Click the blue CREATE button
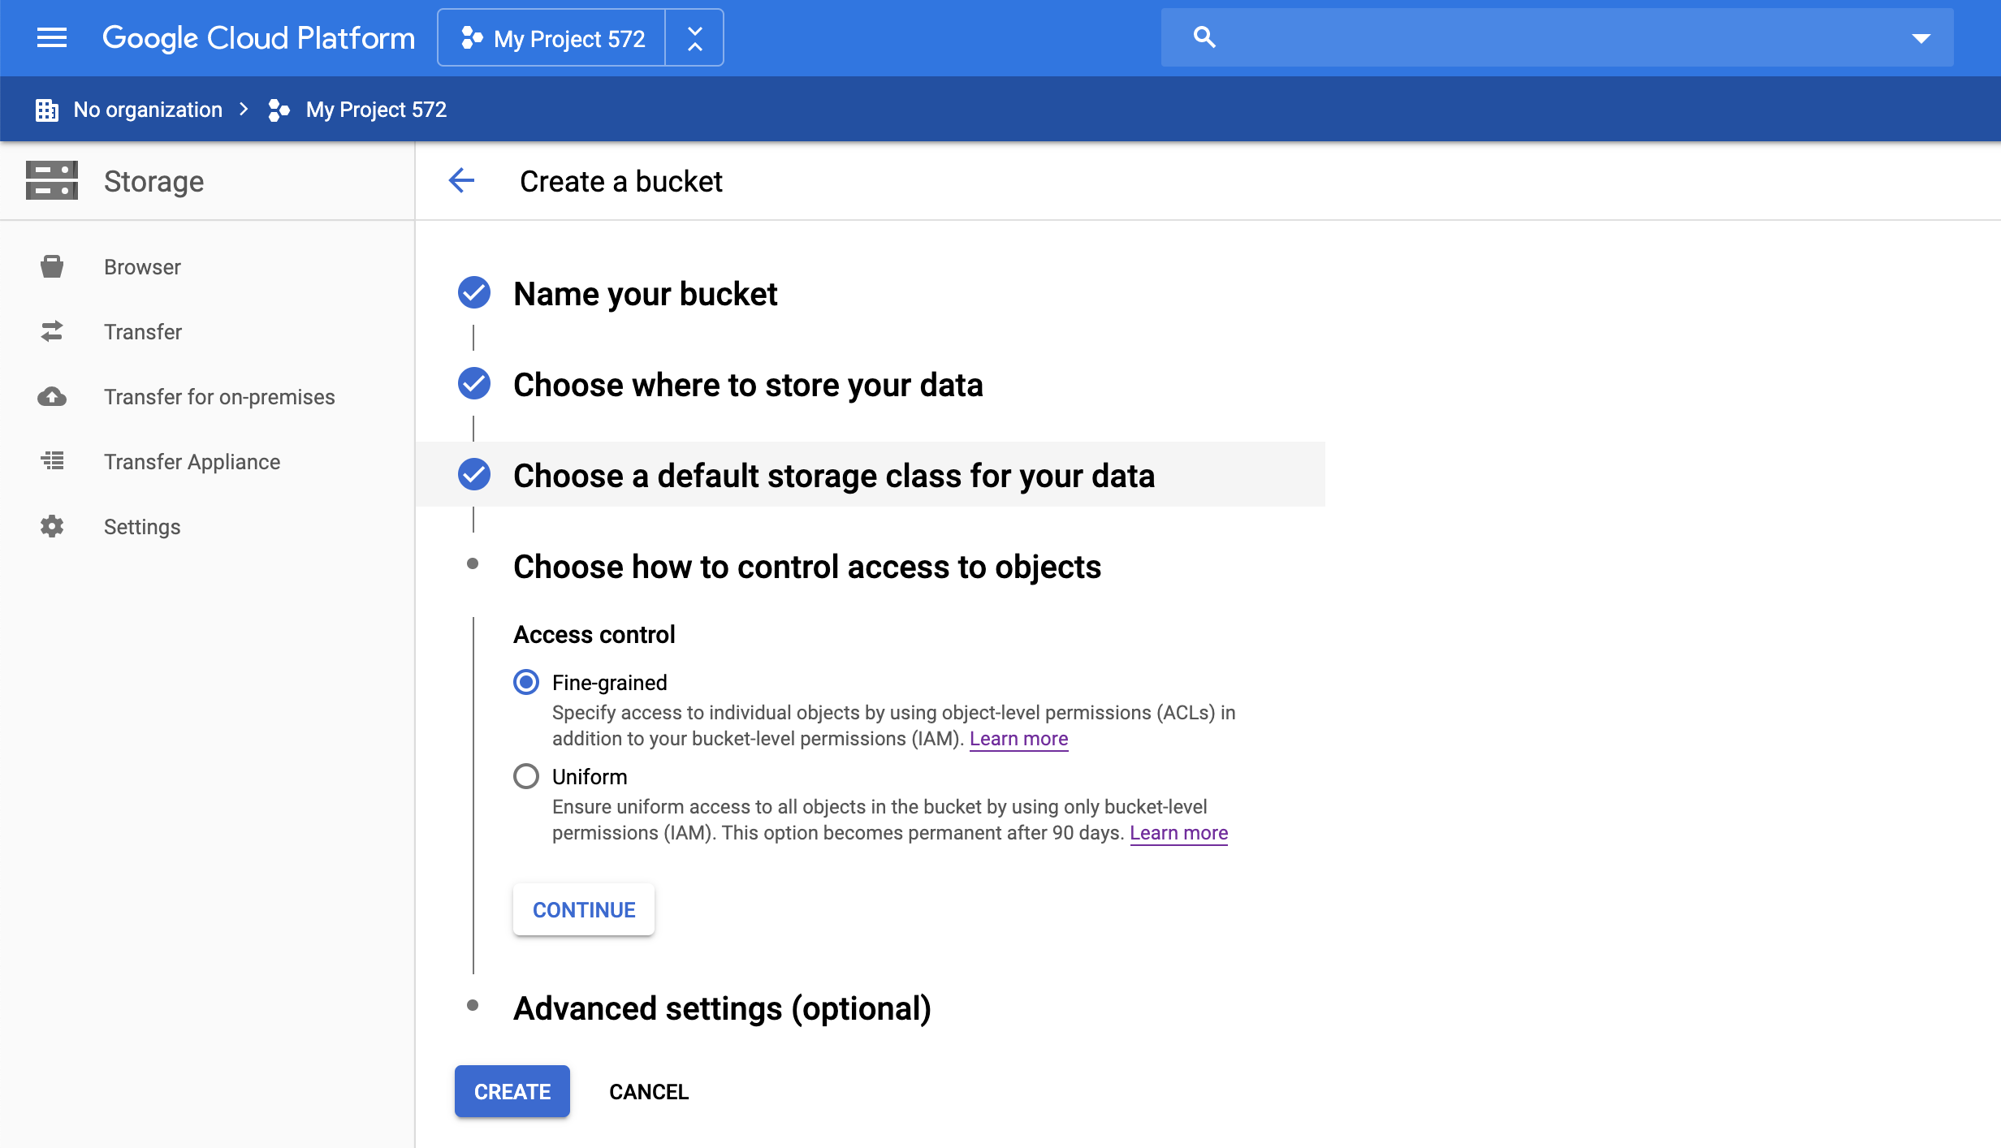The height and width of the screenshot is (1148, 2001). (x=512, y=1091)
